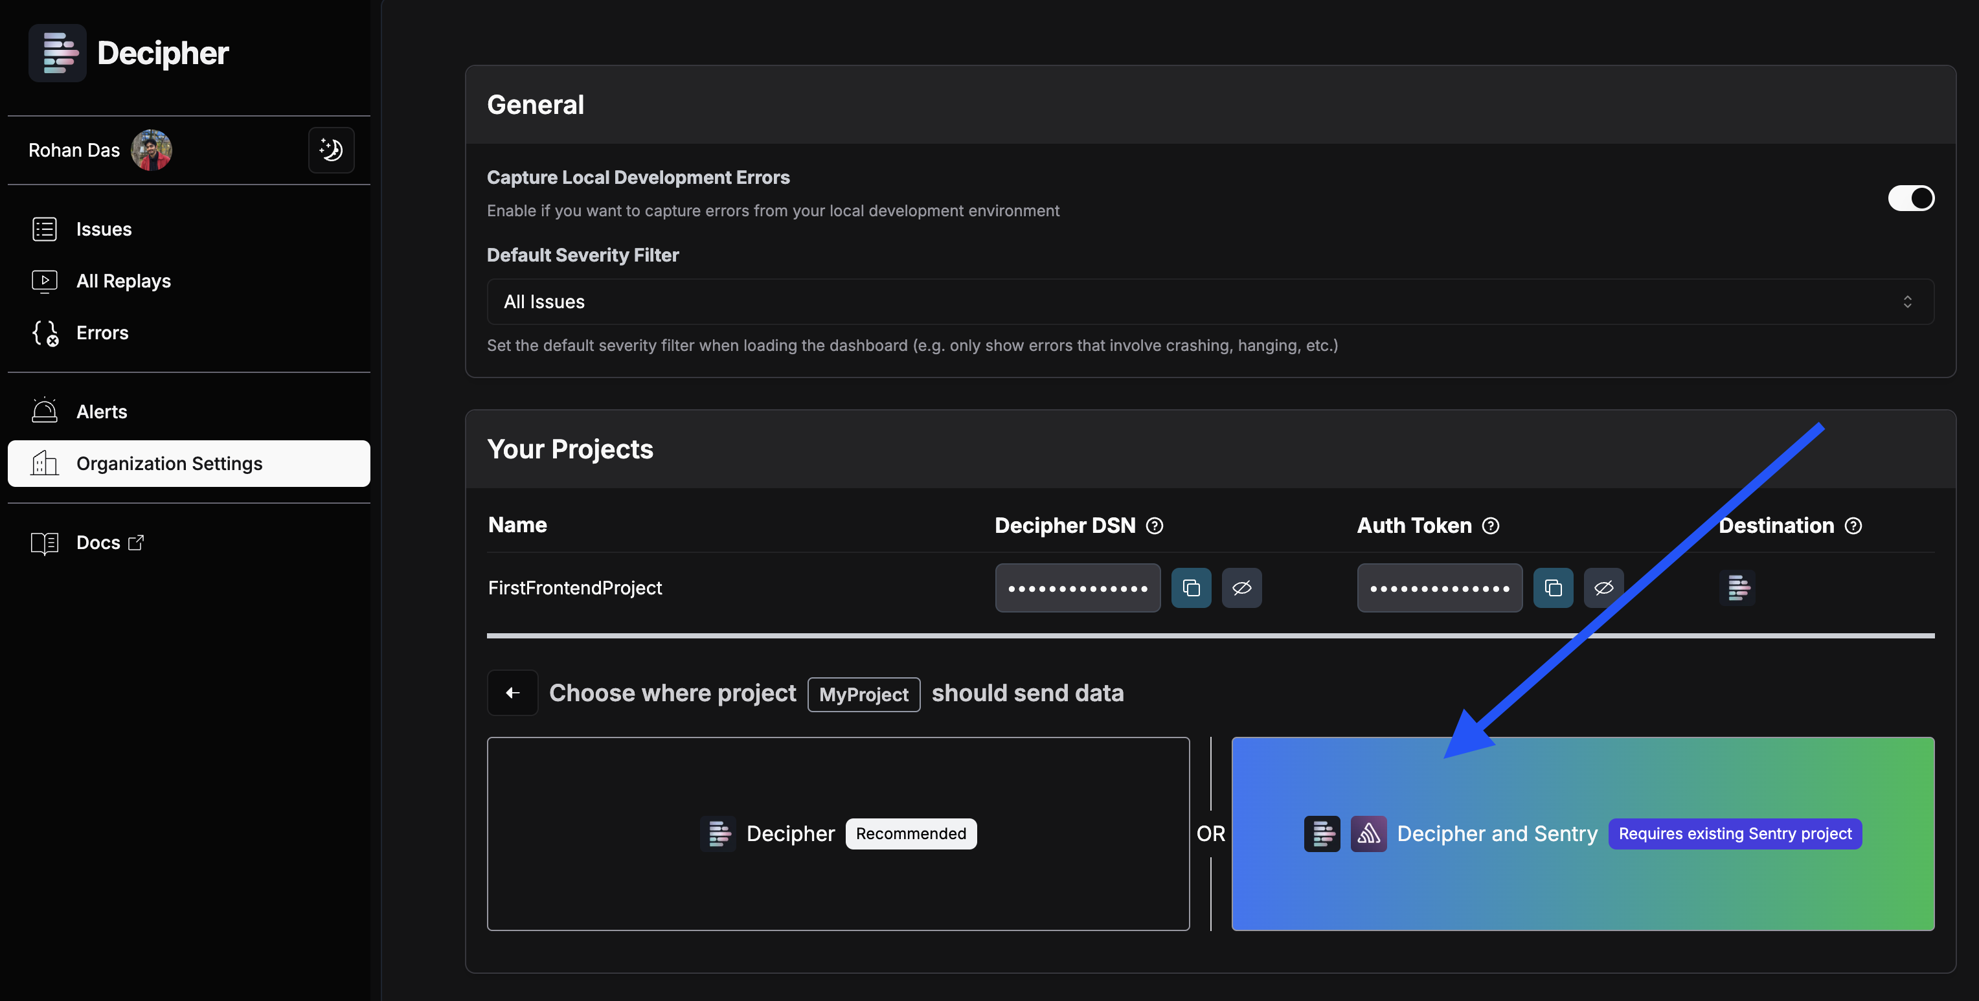
Task: Click the masked Auth Token field
Action: (x=1440, y=588)
